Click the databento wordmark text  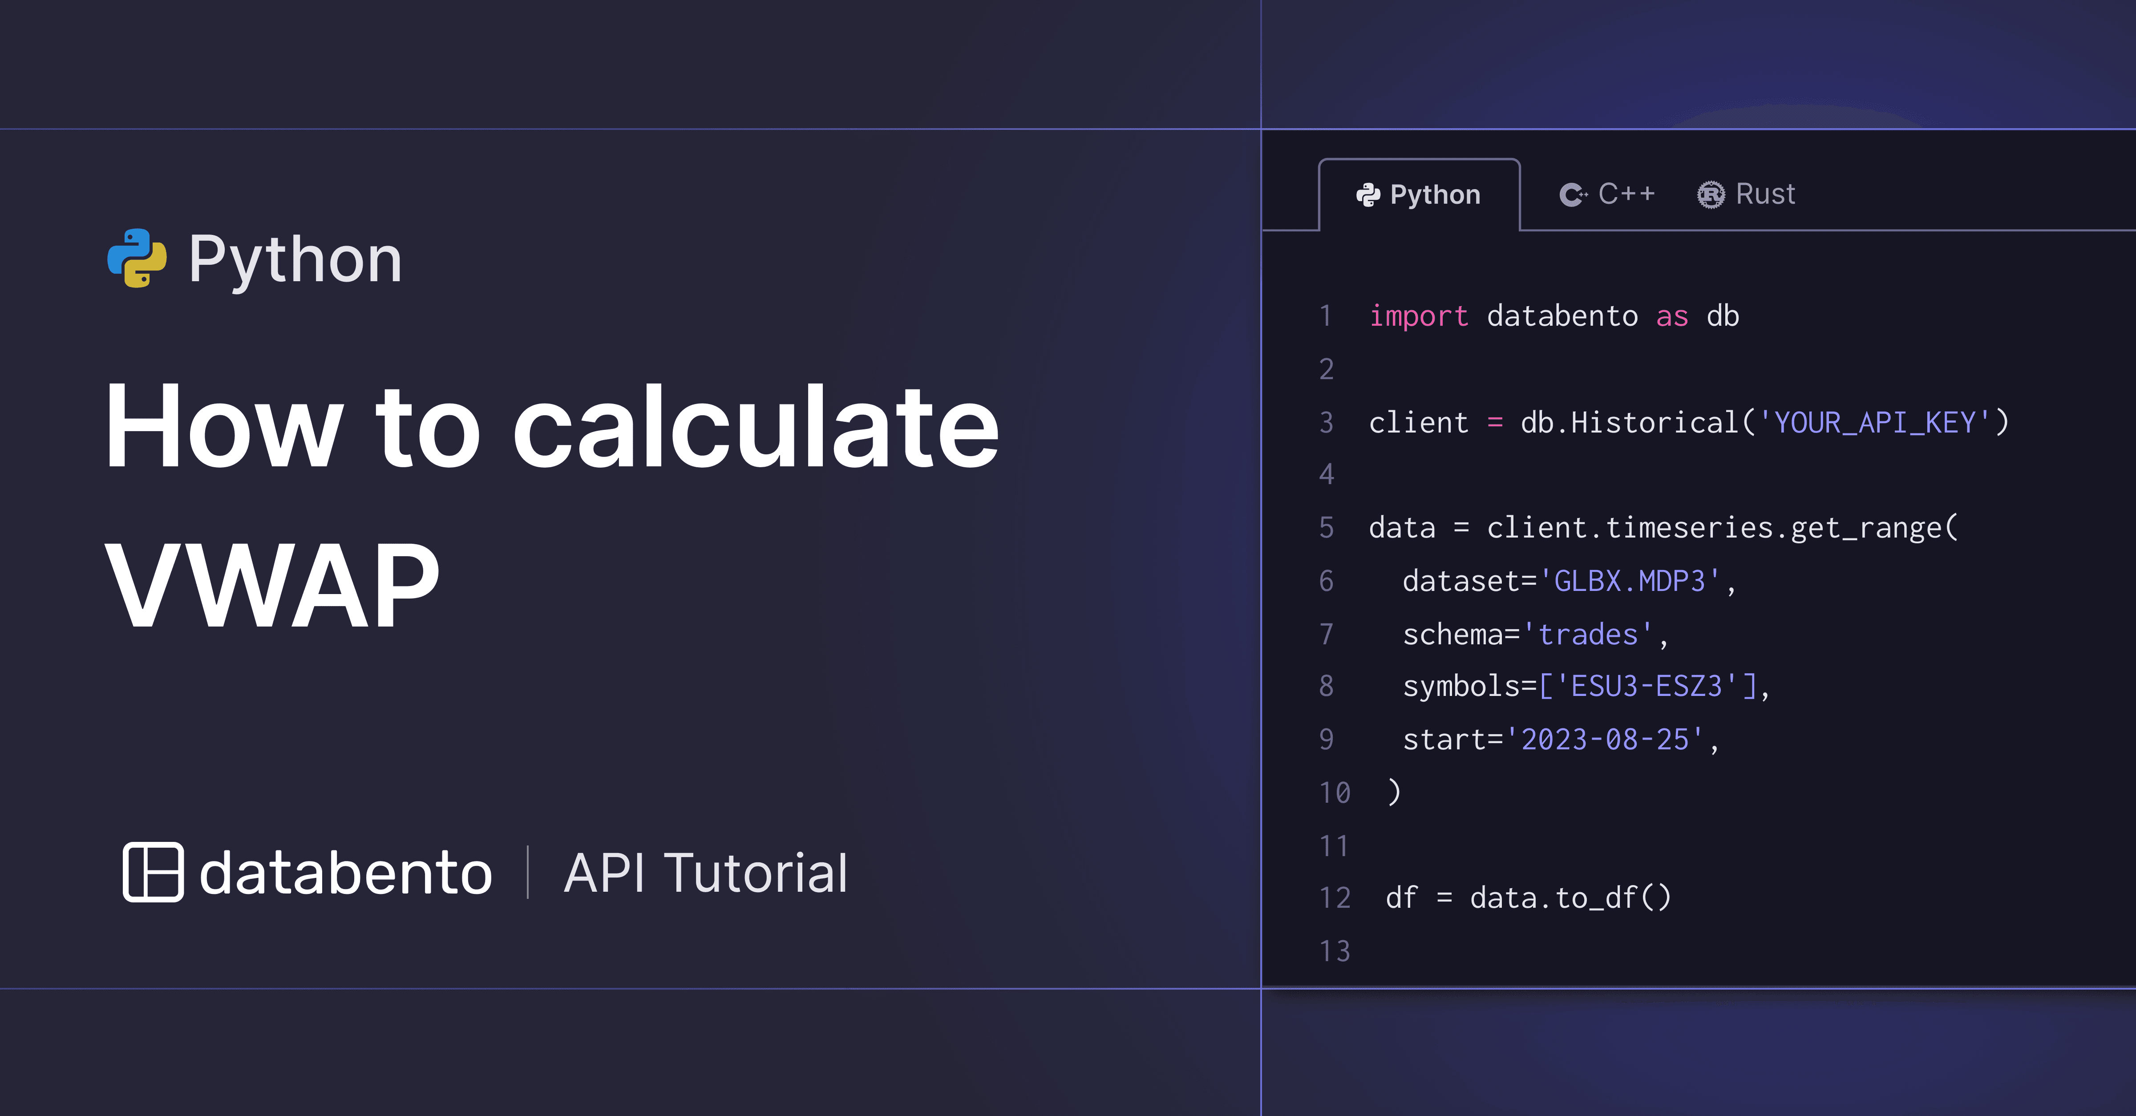point(346,871)
